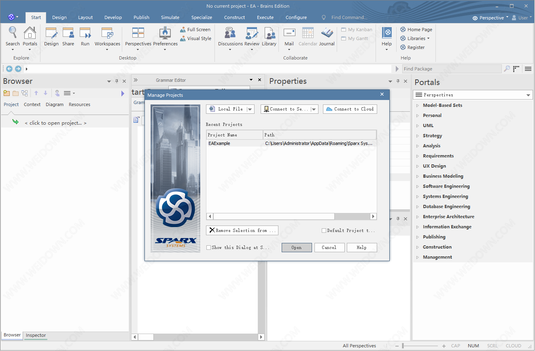Click the Find Package search magnifier

(x=507, y=69)
